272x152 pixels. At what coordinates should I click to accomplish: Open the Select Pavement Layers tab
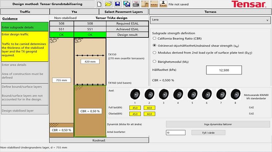pos(124,12)
